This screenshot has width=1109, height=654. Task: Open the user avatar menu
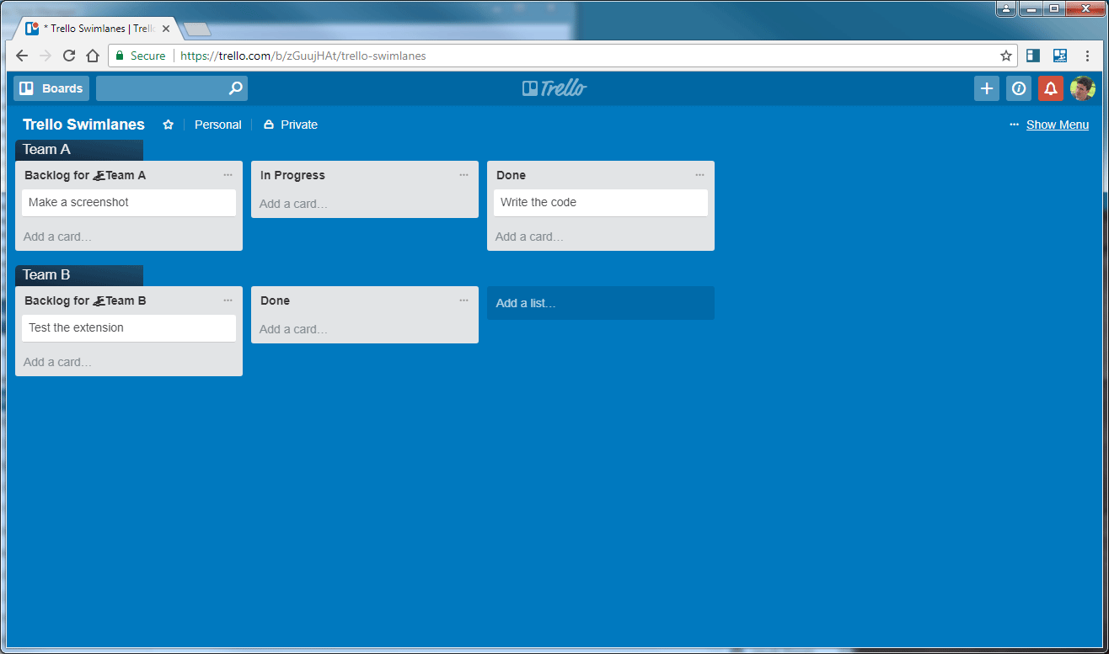[x=1083, y=88]
